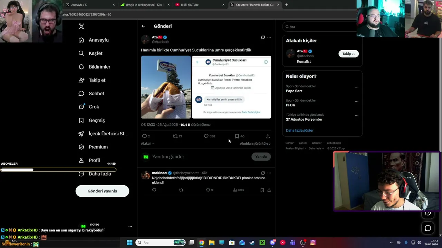
Task: Share makinacı's comment
Action: click(x=269, y=190)
